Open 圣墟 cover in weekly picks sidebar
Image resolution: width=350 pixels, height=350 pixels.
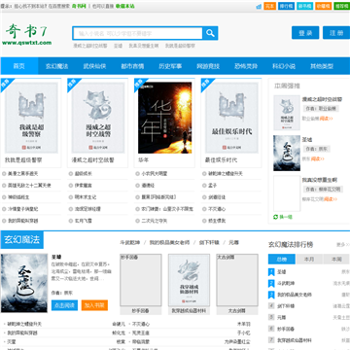pyautogui.click(x=287, y=153)
